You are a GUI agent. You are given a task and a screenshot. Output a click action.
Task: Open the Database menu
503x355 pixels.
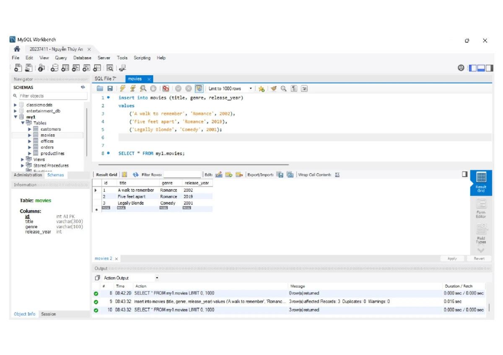(82, 58)
